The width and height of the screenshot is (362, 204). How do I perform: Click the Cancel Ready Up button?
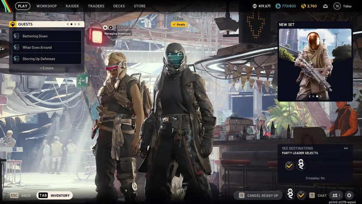pos(258,195)
